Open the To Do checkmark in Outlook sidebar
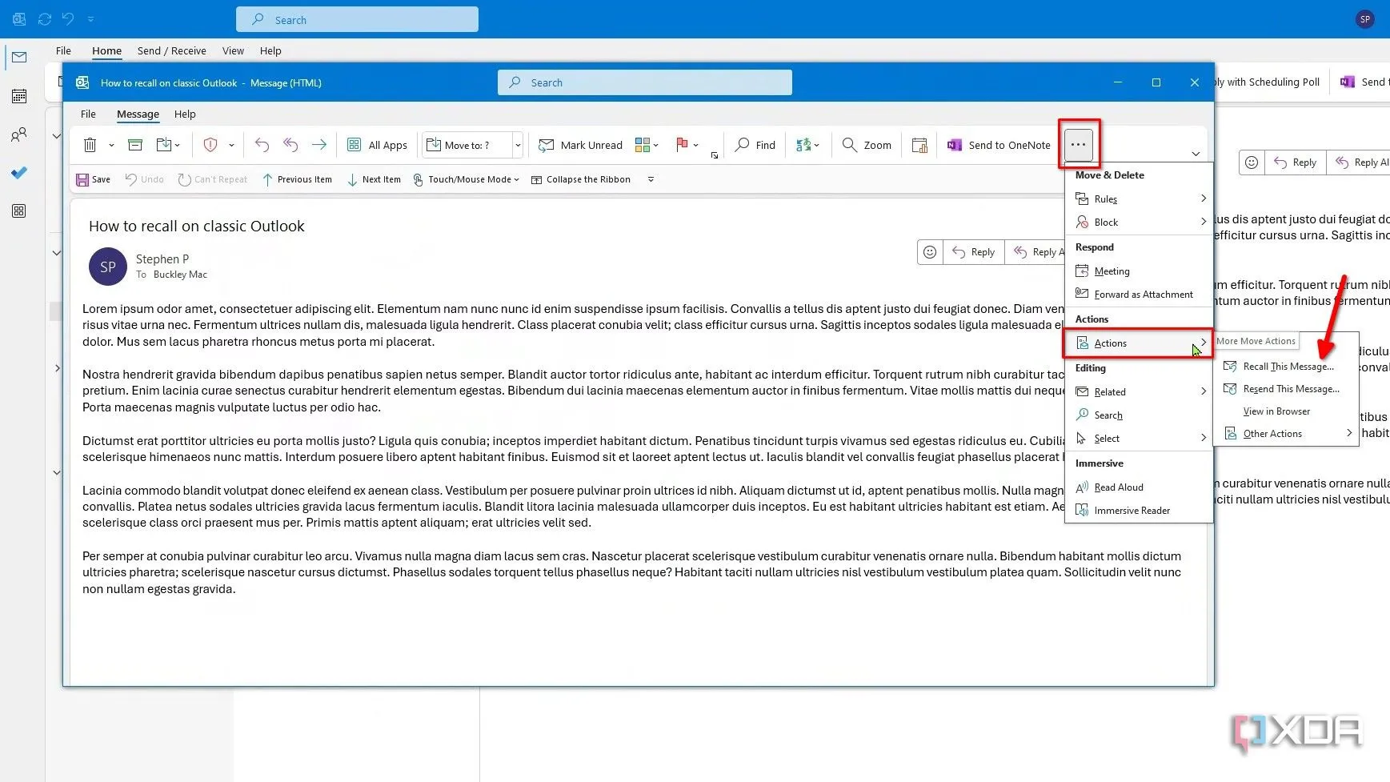 point(19,172)
